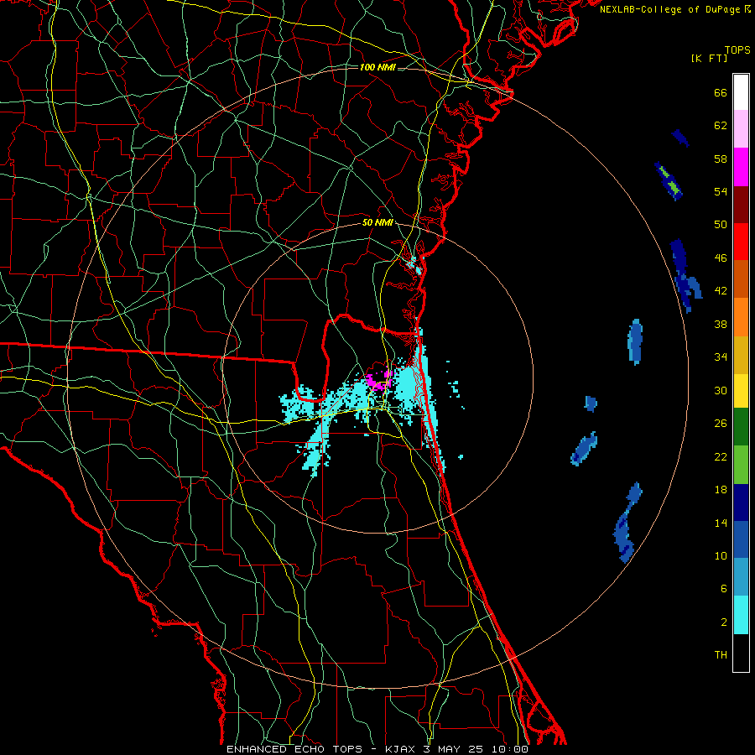755x755 pixels.
Task: Click the light green 18-22 kft legend swatch
Action: point(741,465)
